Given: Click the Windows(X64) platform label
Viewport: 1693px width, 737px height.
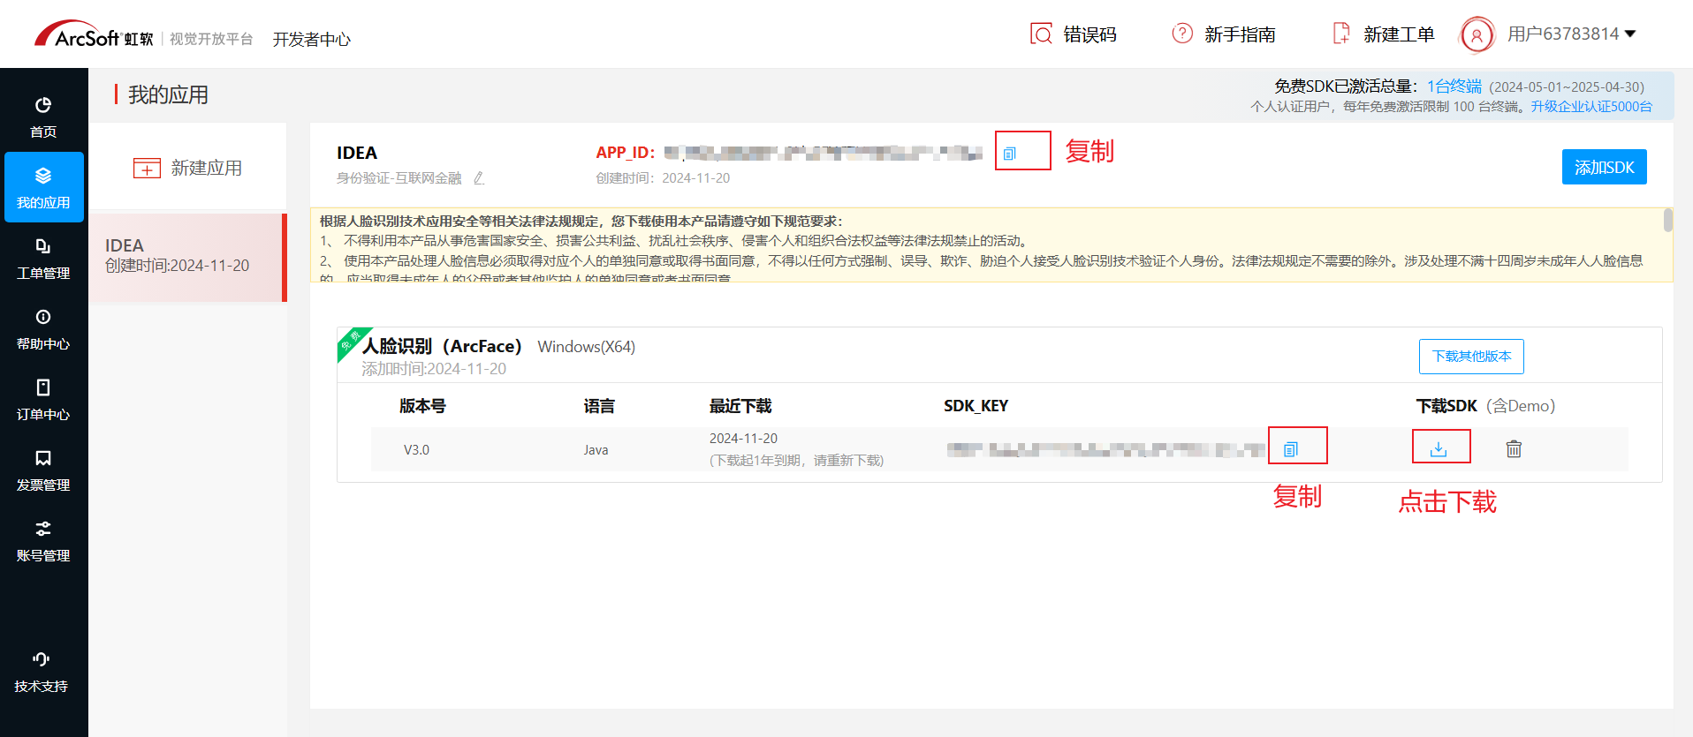Looking at the screenshot, I should pos(587,347).
